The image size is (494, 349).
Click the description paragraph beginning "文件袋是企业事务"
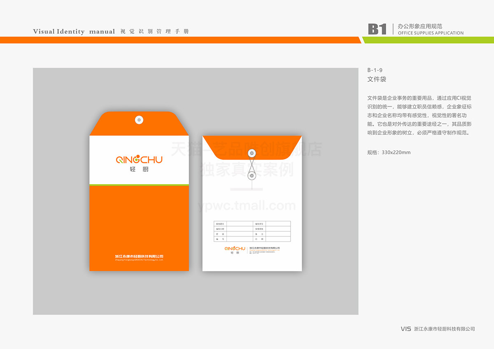click(x=419, y=116)
